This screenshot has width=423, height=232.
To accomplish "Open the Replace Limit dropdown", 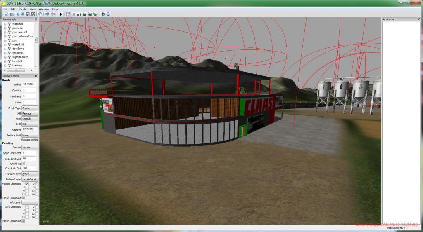I will coord(30,136).
